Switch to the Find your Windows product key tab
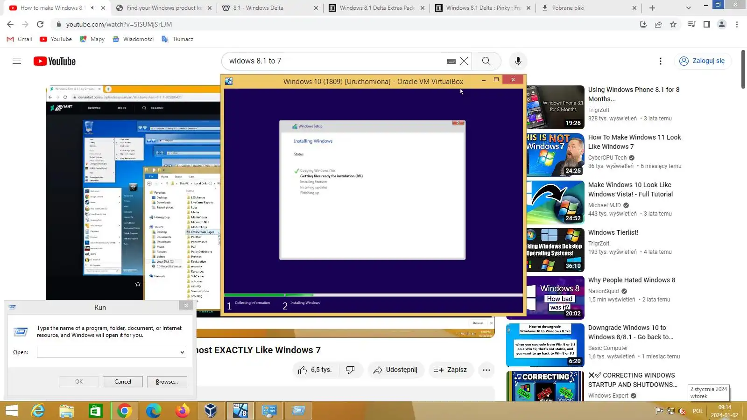Image resolution: width=747 pixels, height=420 pixels. click(x=163, y=8)
